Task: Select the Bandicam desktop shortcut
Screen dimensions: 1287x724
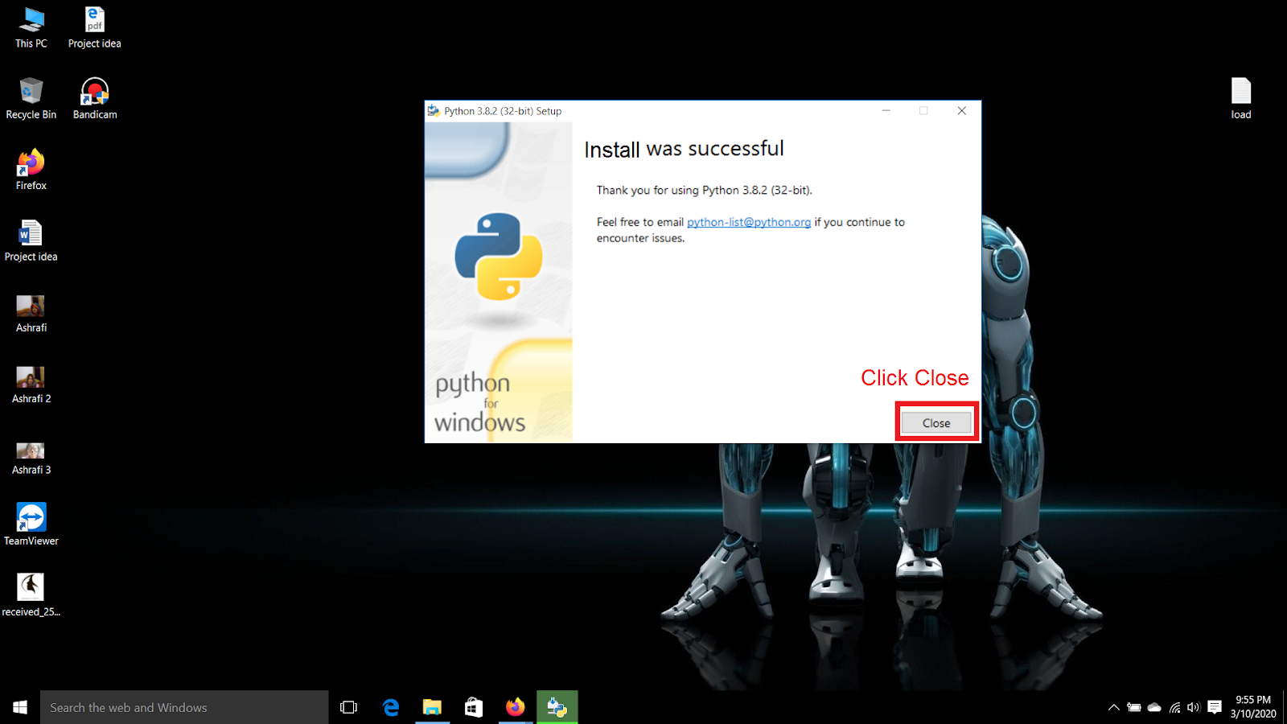Action: pyautogui.click(x=95, y=98)
